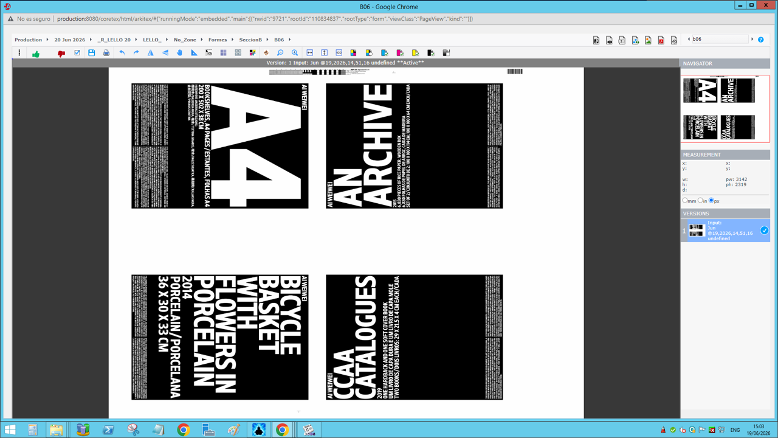778x438 pixels.
Task: Go to Formes in the breadcrumb
Action: coord(218,40)
